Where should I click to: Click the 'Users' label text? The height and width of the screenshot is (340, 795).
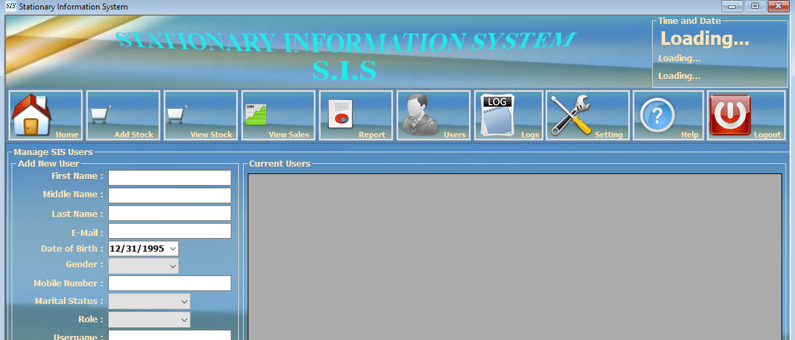(454, 135)
